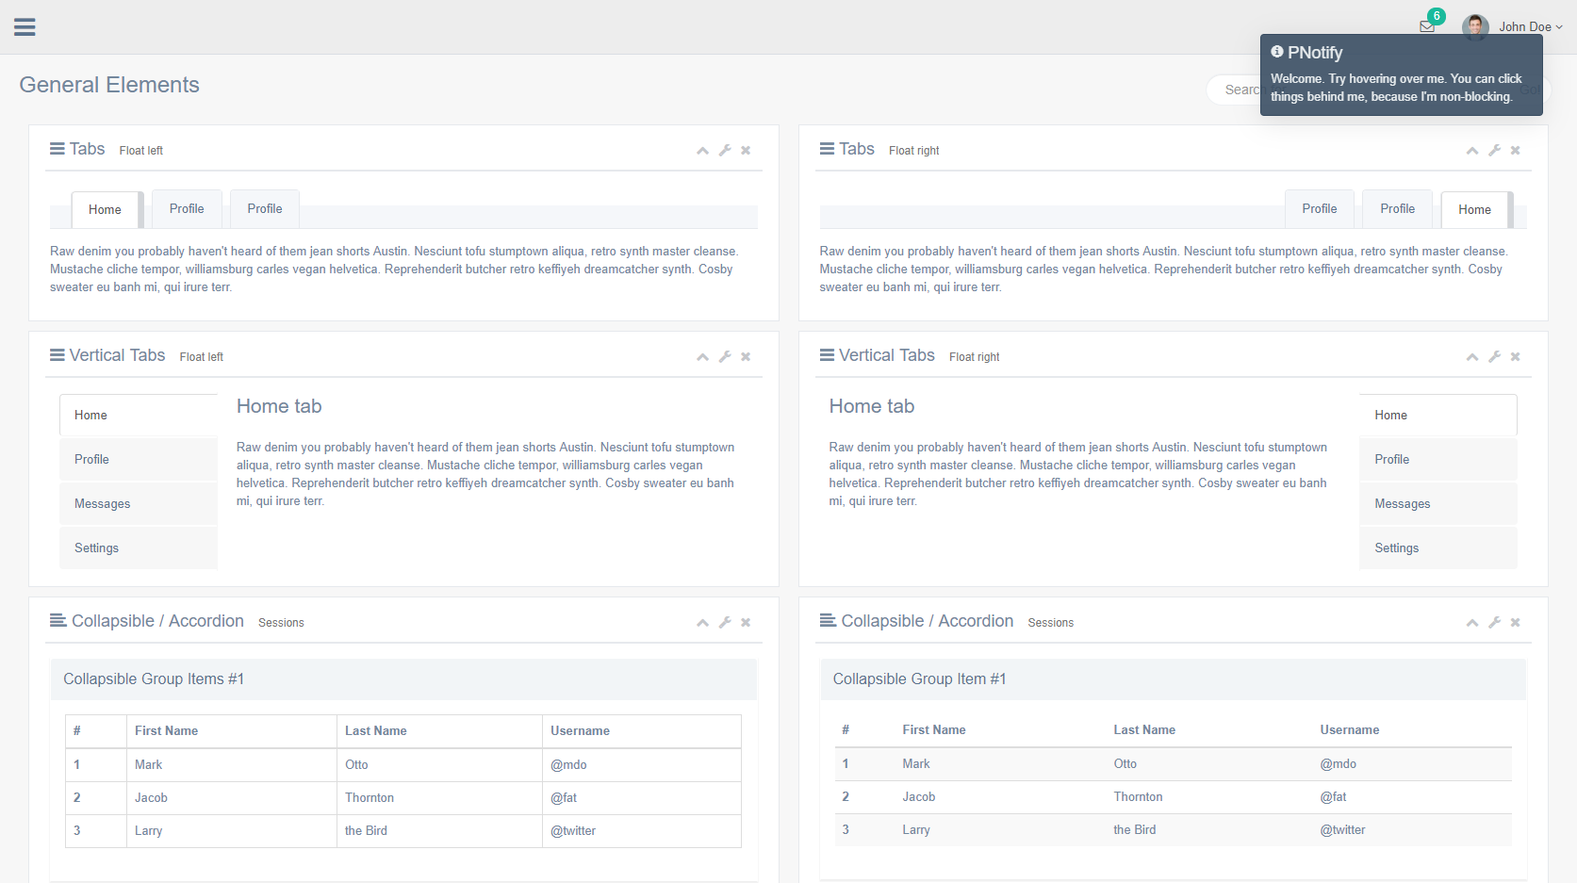Collapse the Tabs Float right panel

[1472, 151]
